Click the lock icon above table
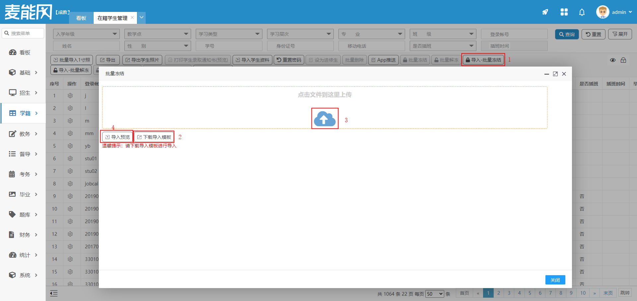The image size is (637, 301). tap(623, 60)
